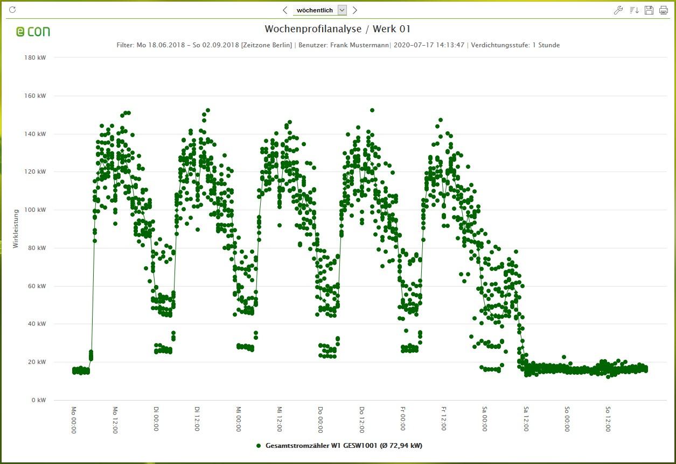Refresh the chart with the reload icon
The height and width of the screenshot is (464, 676).
pyautogui.click(x=12, y=9)
